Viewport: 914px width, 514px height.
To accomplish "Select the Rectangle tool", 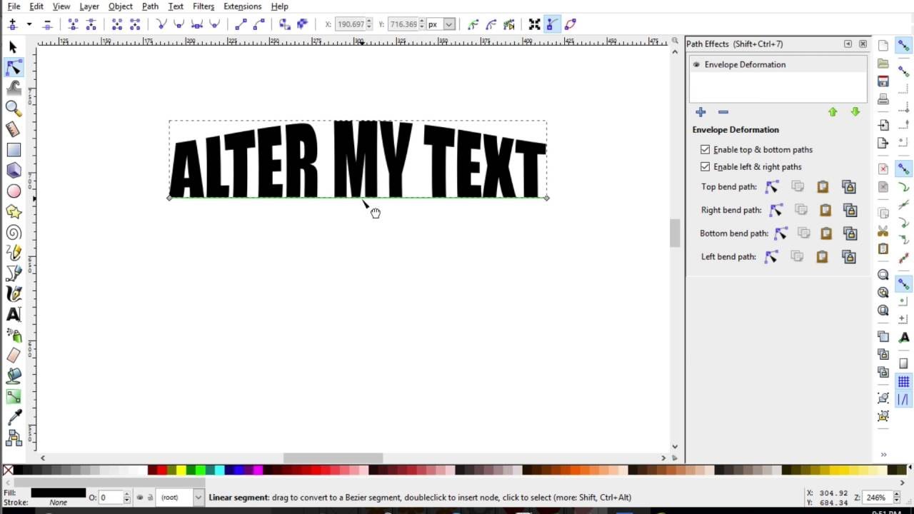I will [x=13, y=150].
